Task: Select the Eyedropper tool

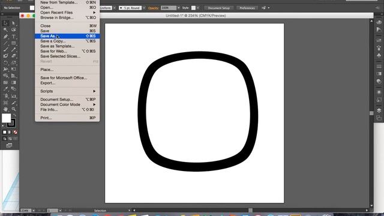Action: pyautogui.click(x=5, y=89)
